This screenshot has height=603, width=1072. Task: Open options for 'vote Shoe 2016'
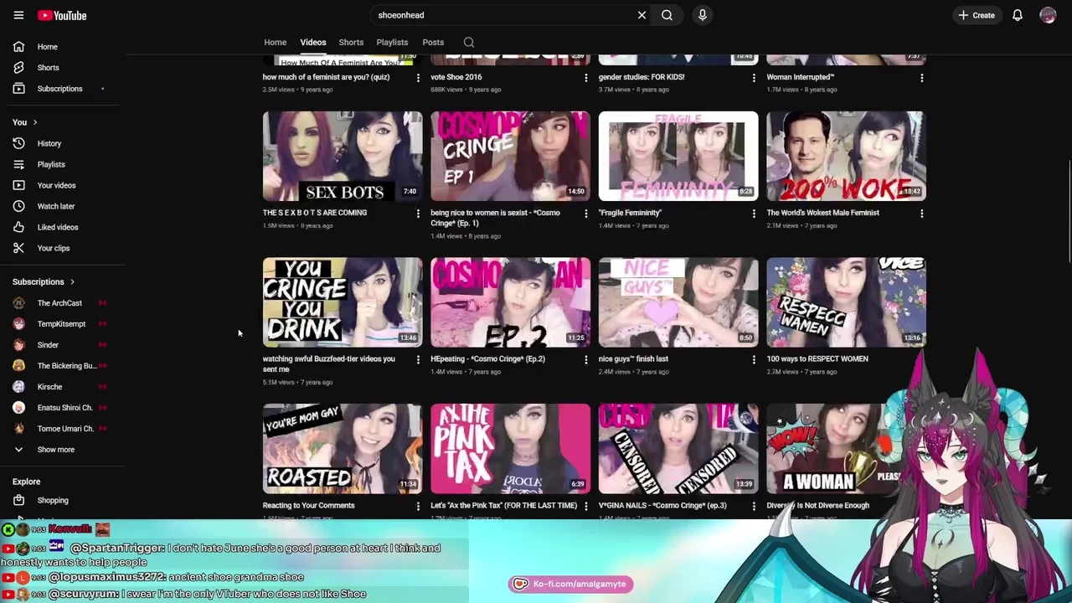pyautogui.click(x=585, y=78)
